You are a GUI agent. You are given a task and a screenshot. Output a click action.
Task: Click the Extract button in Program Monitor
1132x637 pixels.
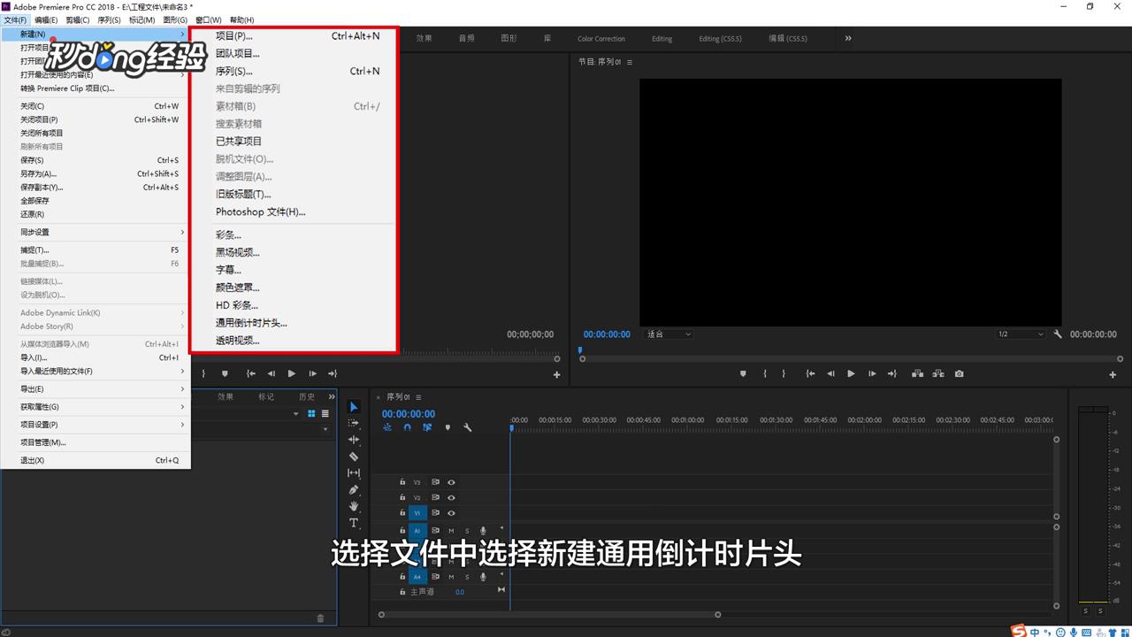click(x=938, y=373)
